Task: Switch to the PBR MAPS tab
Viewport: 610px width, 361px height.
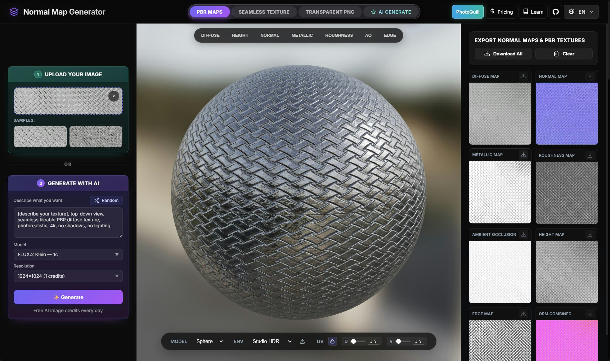Action: pyautogui.click(x=209, y=12)
